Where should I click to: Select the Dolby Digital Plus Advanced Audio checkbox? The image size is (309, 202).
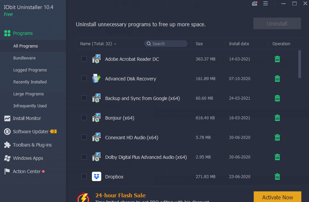84,157
